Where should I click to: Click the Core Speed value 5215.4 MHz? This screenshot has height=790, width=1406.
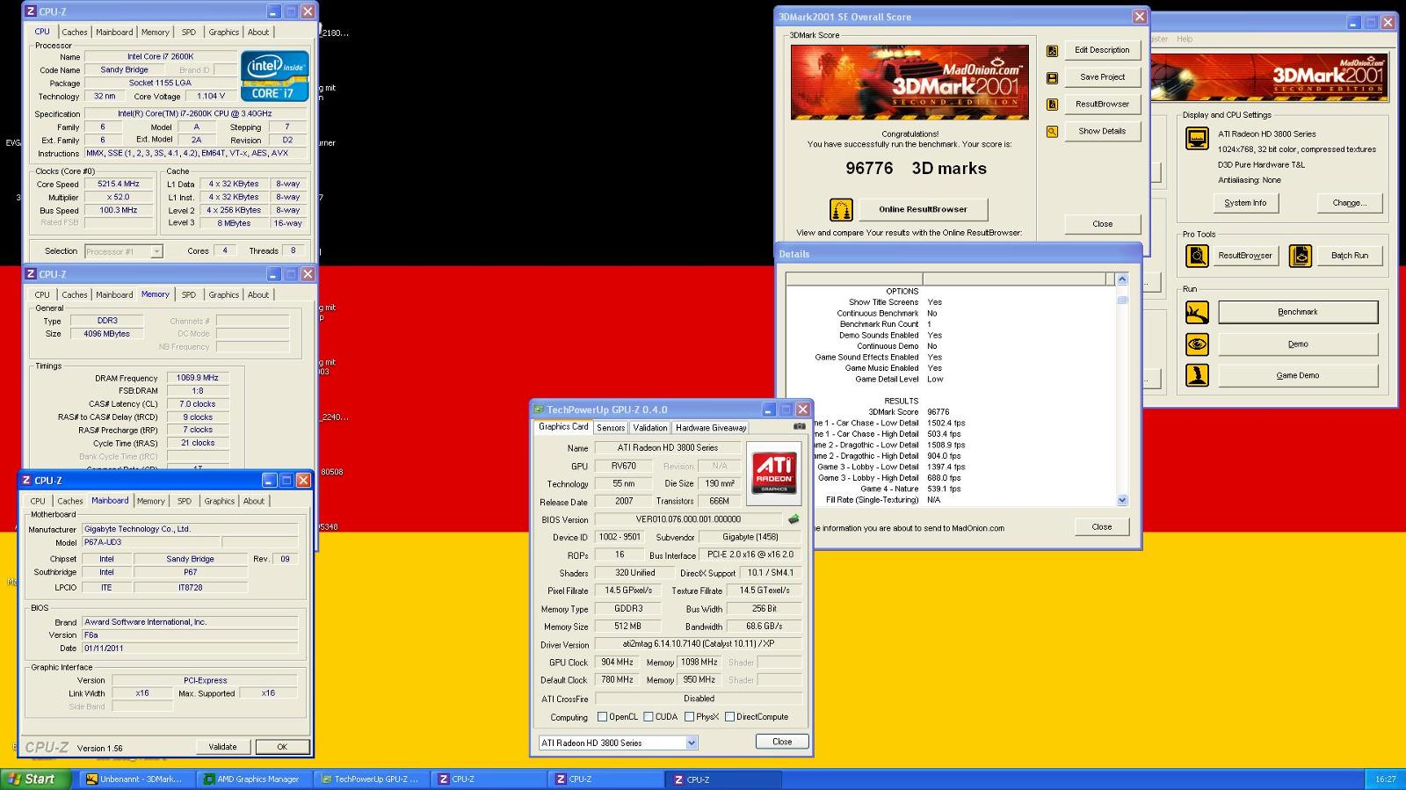pyautogui.click(x=118, y=185)
